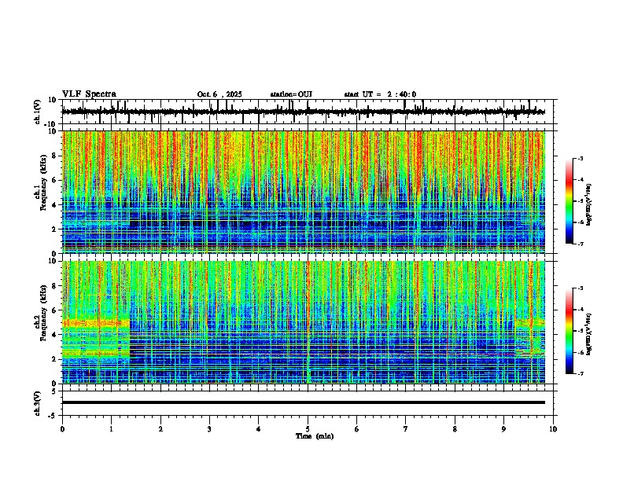This screenshot has width=623, height=481.
Task: Click the ch.2 spectrogram "2" kHz tick label
Action: pos(54,359)
